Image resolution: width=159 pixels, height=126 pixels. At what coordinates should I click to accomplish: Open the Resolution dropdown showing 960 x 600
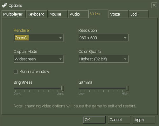(x=103, y=38)
